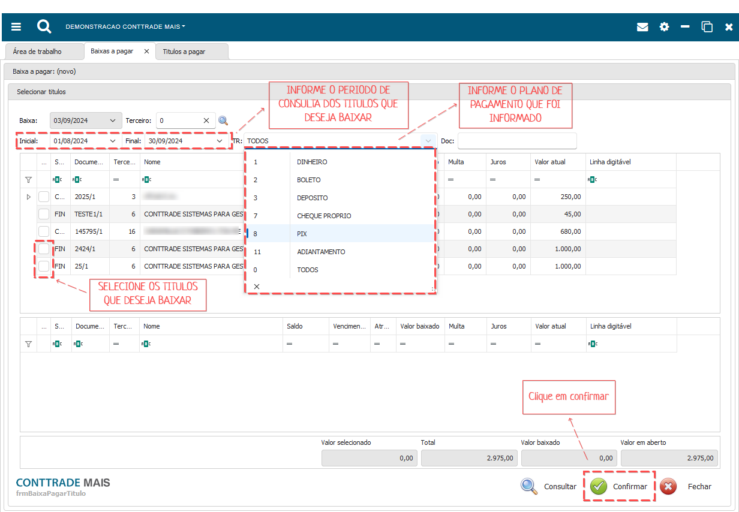Click the Consultar magnifier icon
Image resolution: width=739 pixels, height=512 pixels.
pyautogui.click(x=529, y=486)
